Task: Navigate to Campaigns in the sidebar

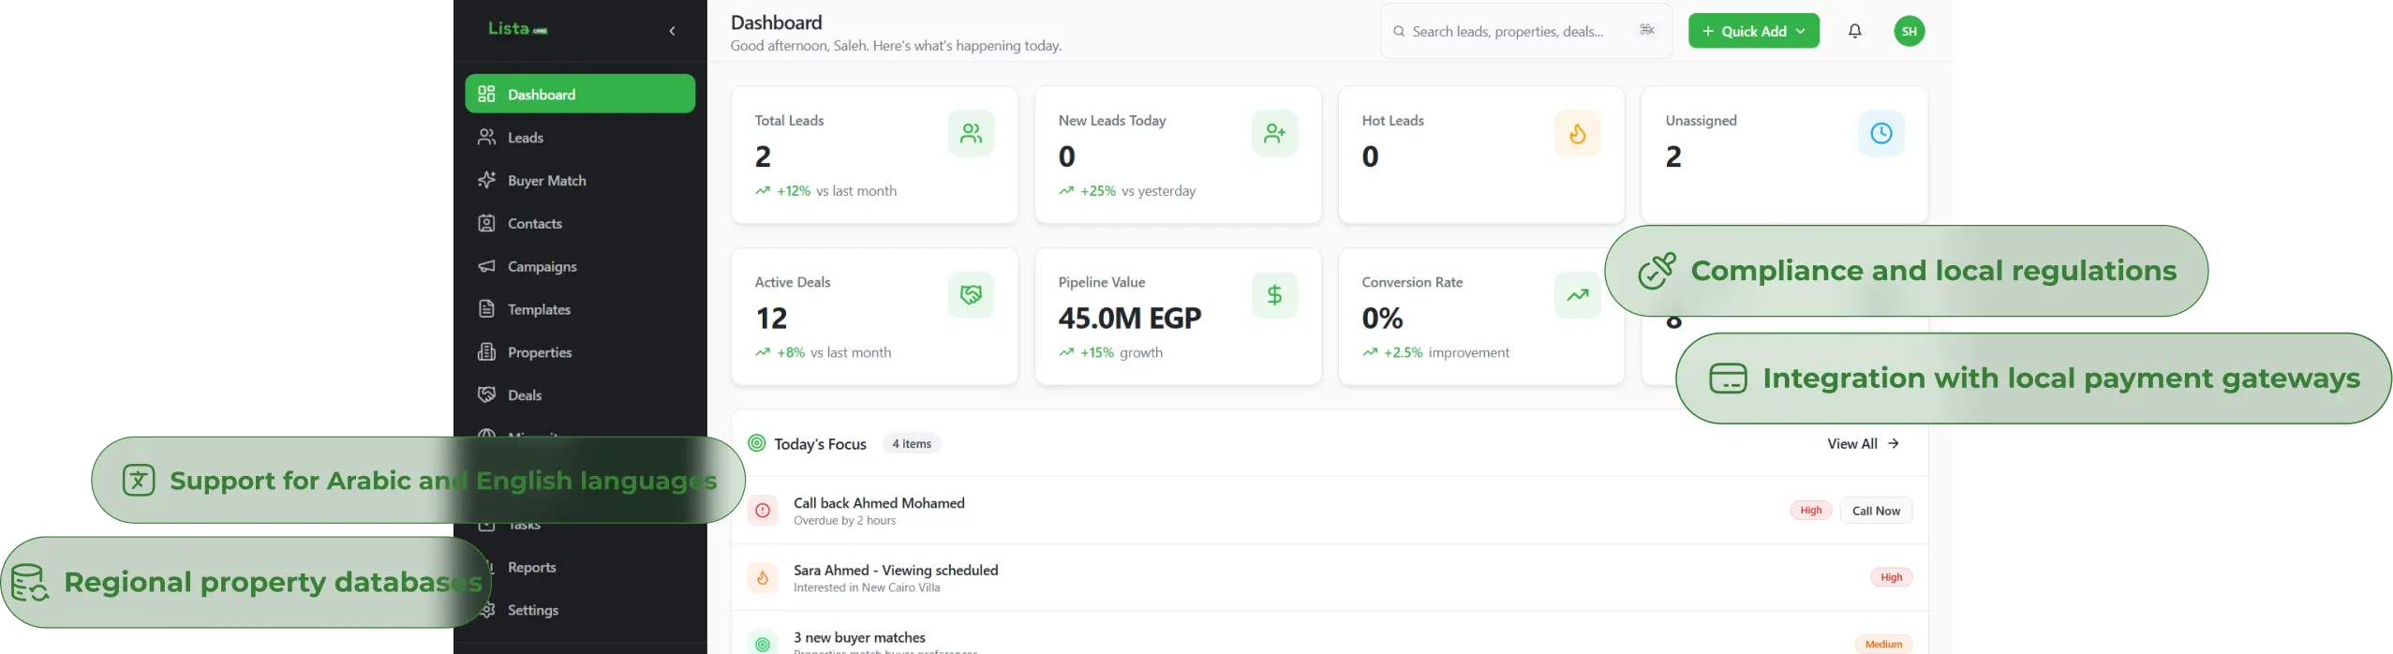Action: 542,267
